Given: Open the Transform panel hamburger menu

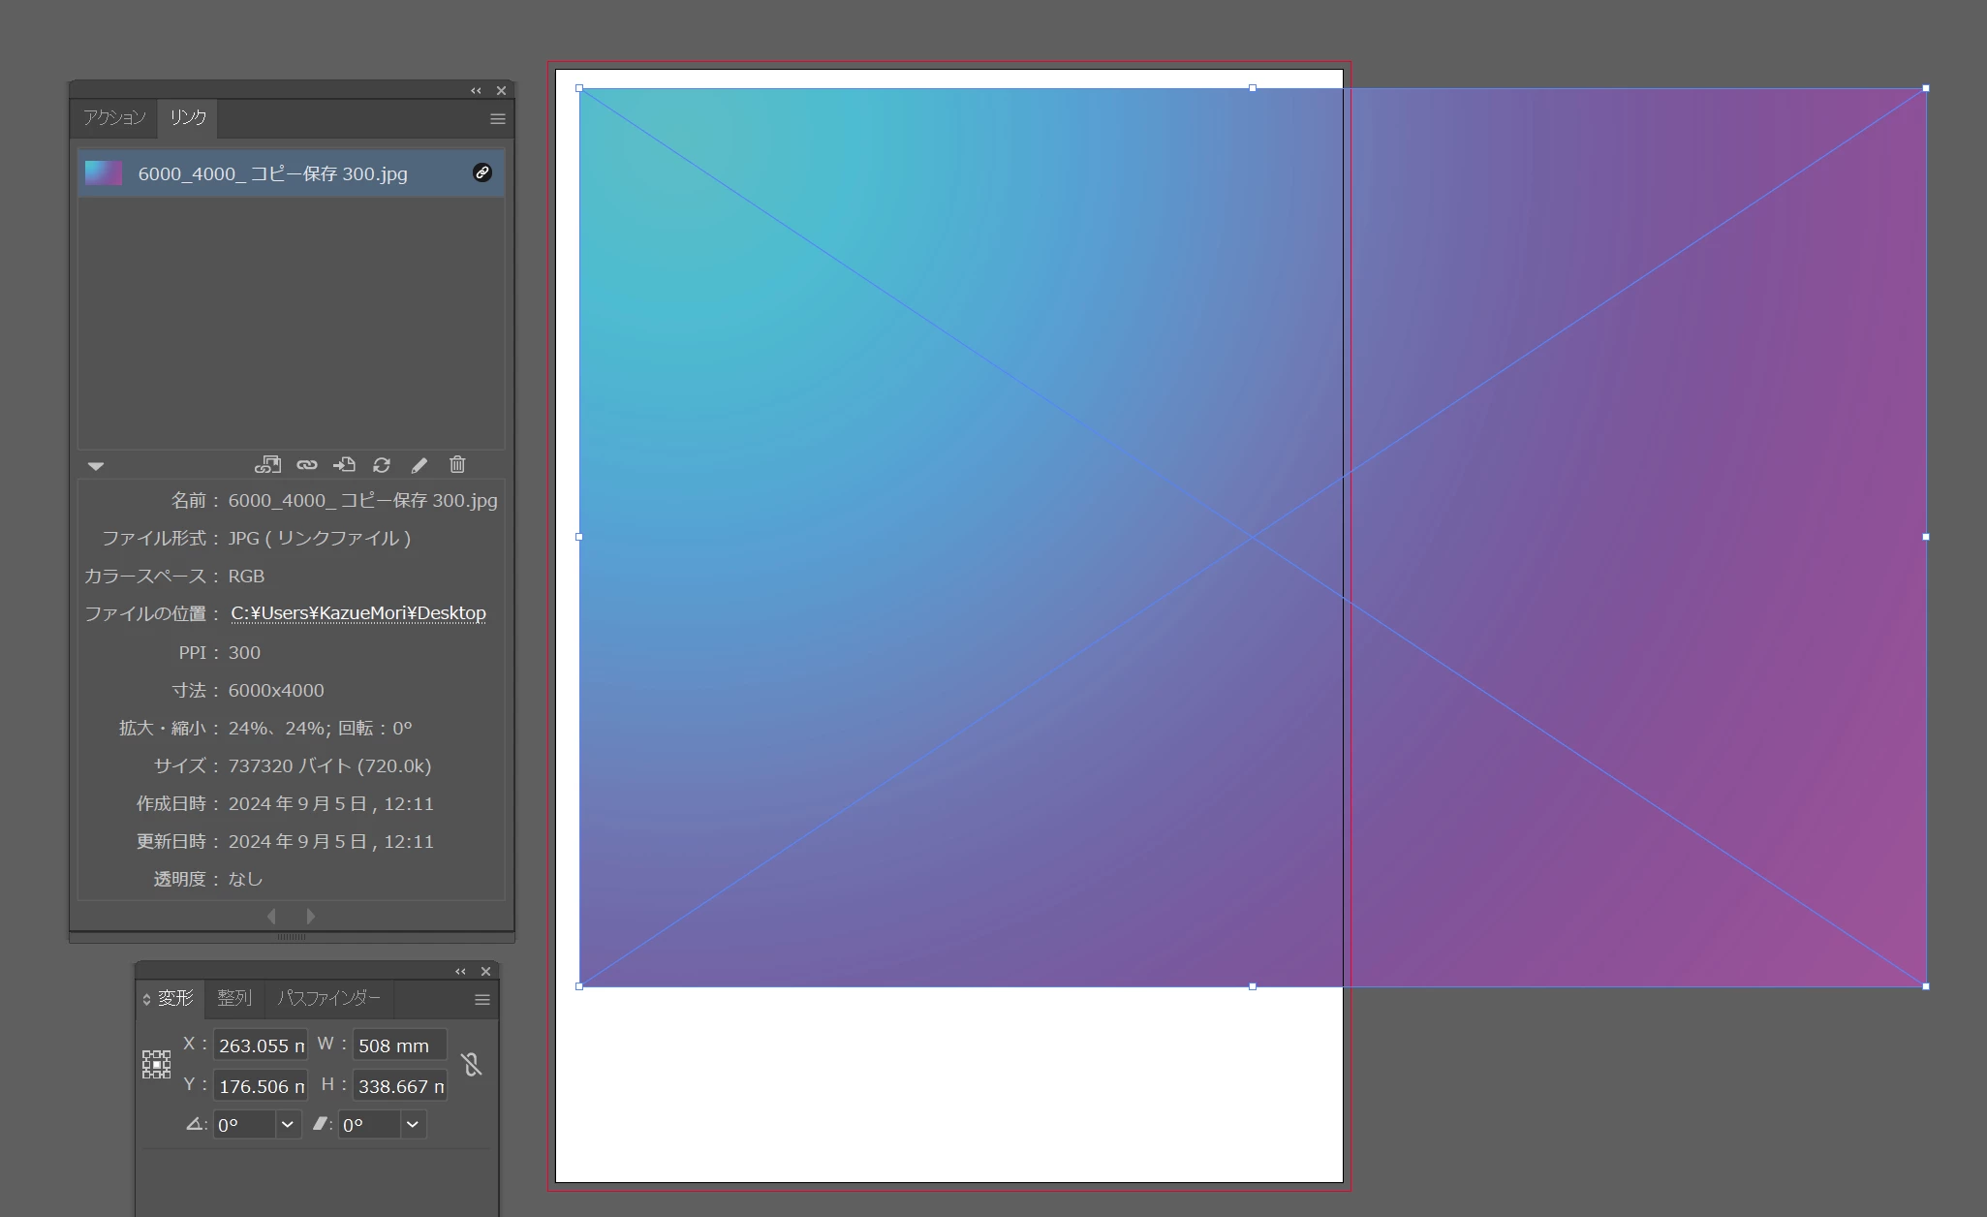Looking at the screenshot, I should tap(481, 1000).
